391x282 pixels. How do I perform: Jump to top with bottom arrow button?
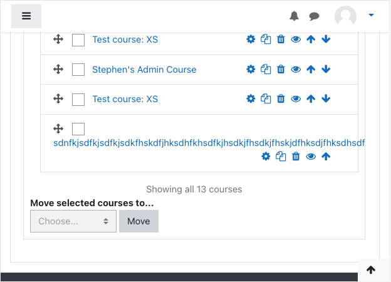tap(371, 269)
